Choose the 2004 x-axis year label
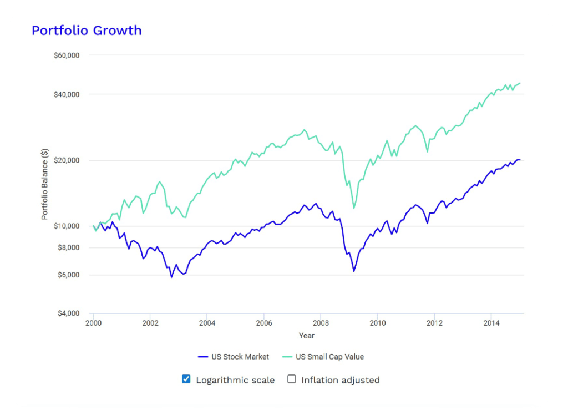The image size is (568, 415). 207,323
